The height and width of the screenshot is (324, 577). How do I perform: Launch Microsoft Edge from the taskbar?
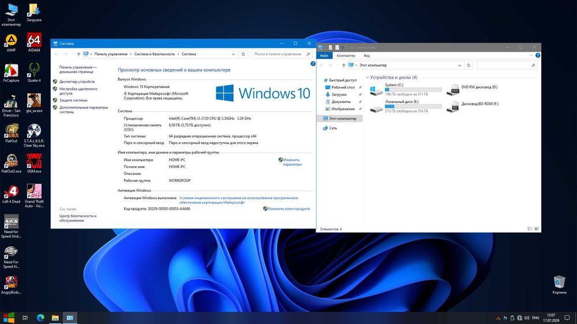click(40, 318)
